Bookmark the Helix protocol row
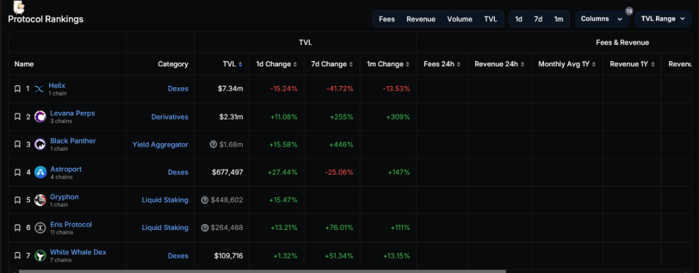 tap(17, 89)
